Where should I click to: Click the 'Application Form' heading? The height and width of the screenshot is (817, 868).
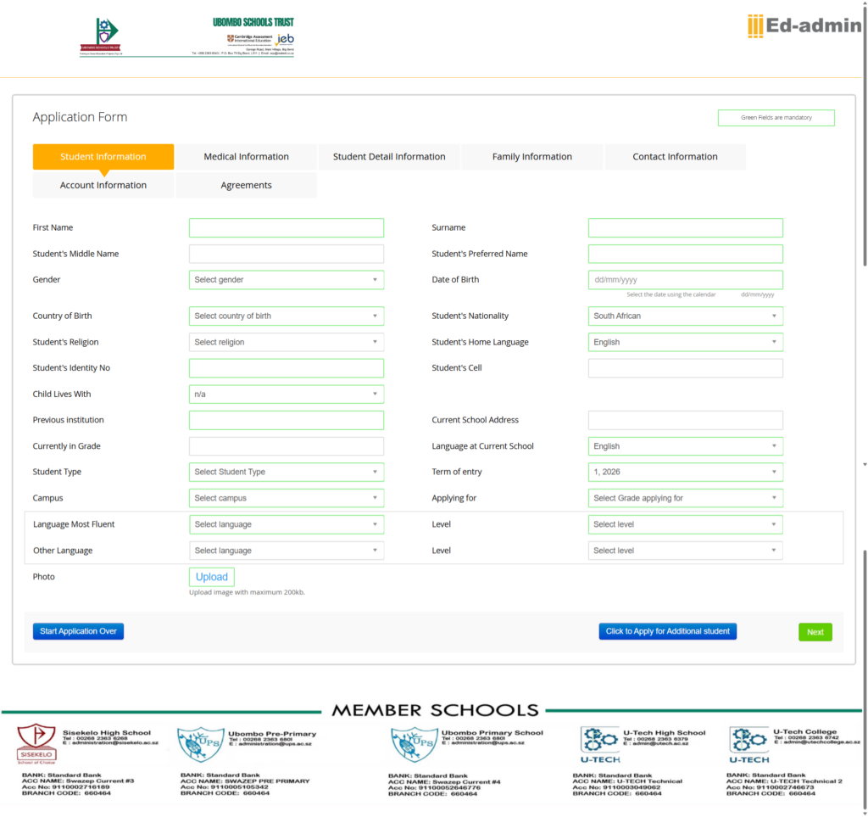(80, 117)
